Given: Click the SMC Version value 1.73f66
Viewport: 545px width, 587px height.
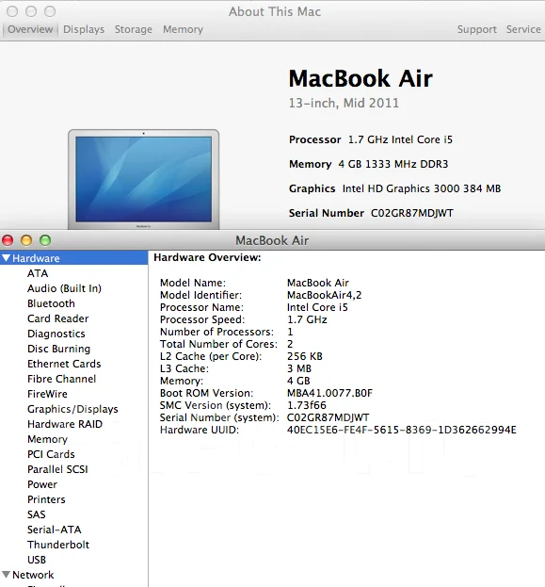Looking at the screenshot, I should pos(306,405).
